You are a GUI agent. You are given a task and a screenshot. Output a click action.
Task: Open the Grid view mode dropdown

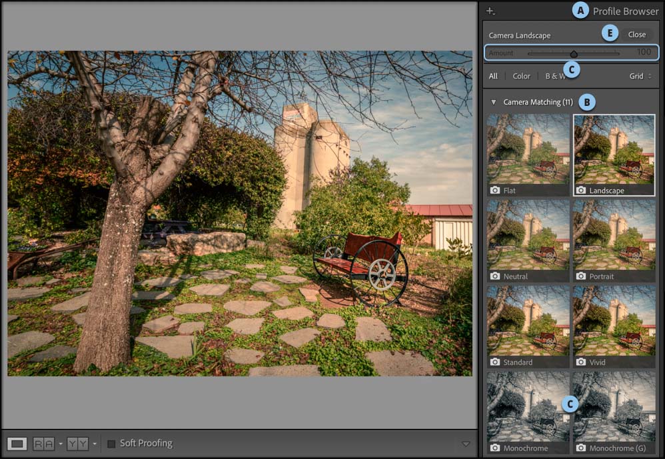640,77
